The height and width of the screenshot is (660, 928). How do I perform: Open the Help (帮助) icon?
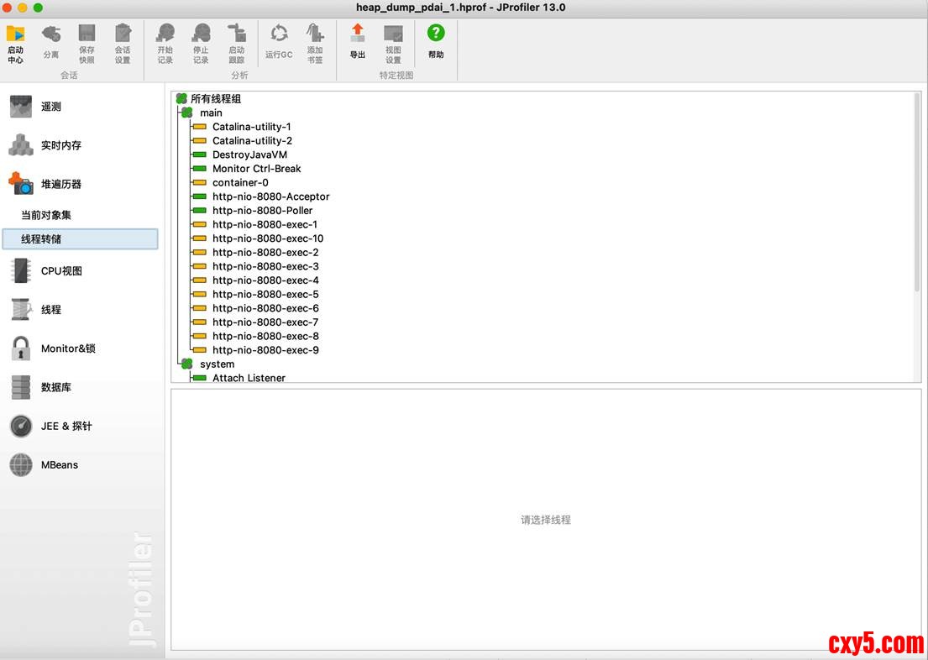pos(436,43)
